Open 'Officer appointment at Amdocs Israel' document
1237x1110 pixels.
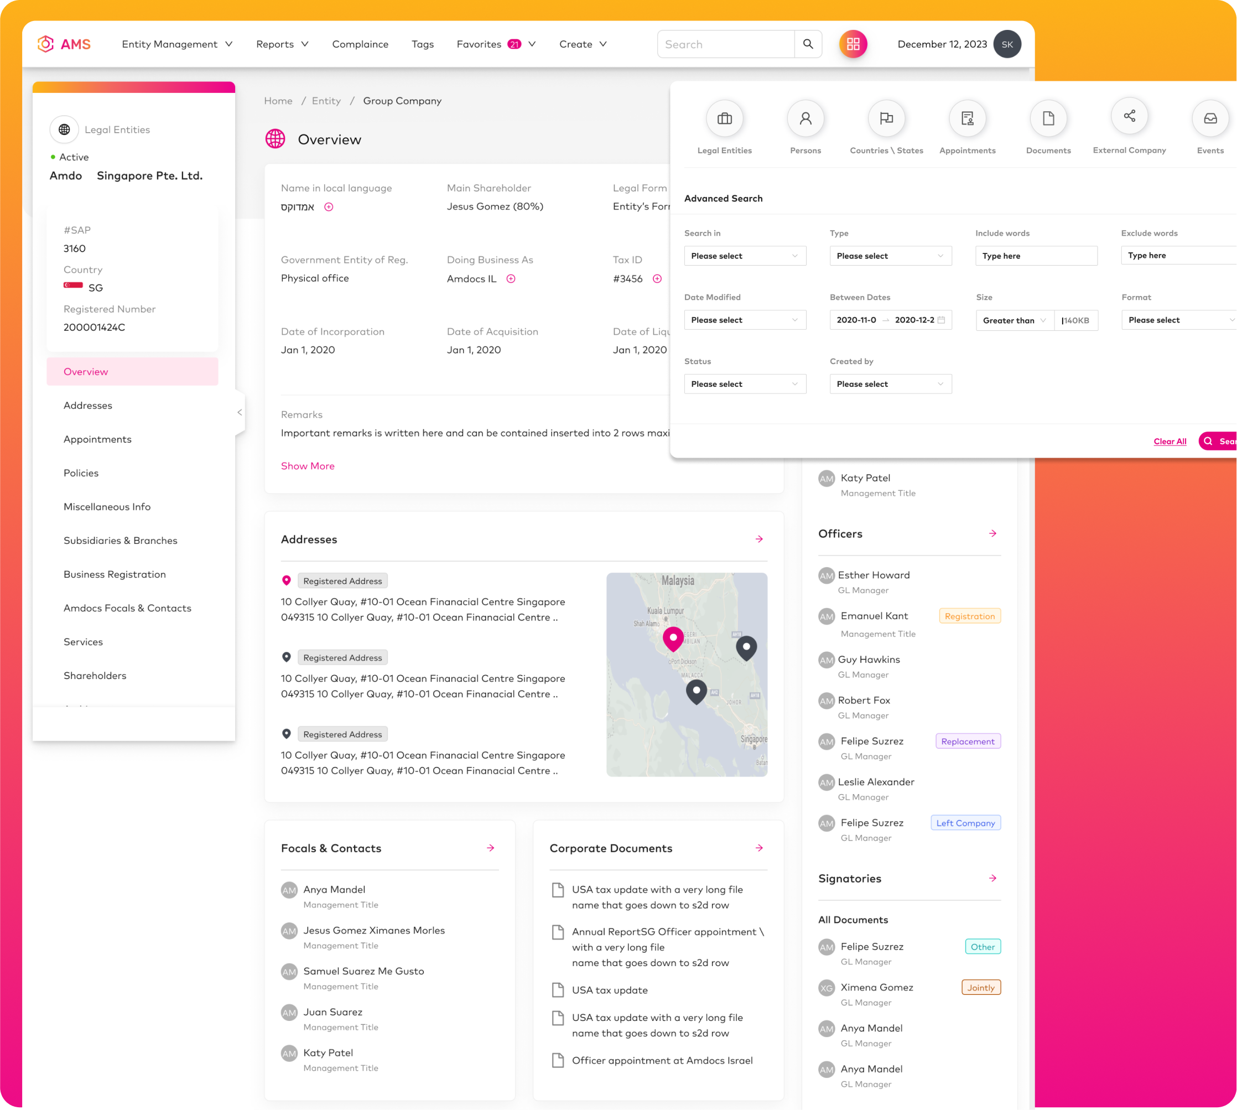coord(662,1060)
